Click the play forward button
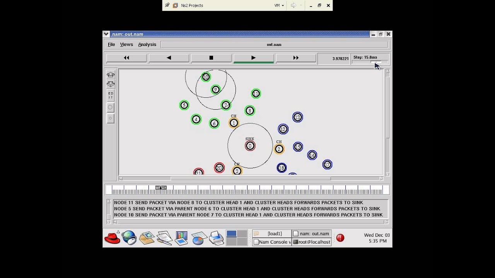Viewport: 495px width, 278px height. [253, 58]
